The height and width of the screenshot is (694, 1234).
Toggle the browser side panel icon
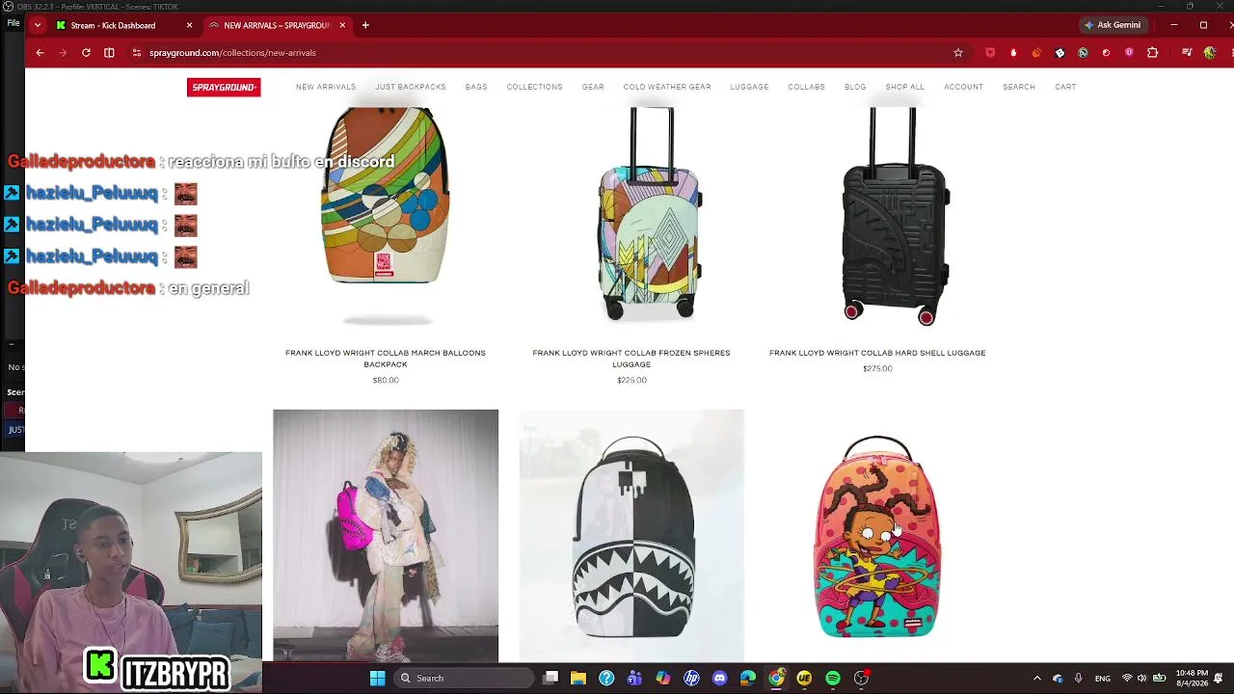(109, 53)
